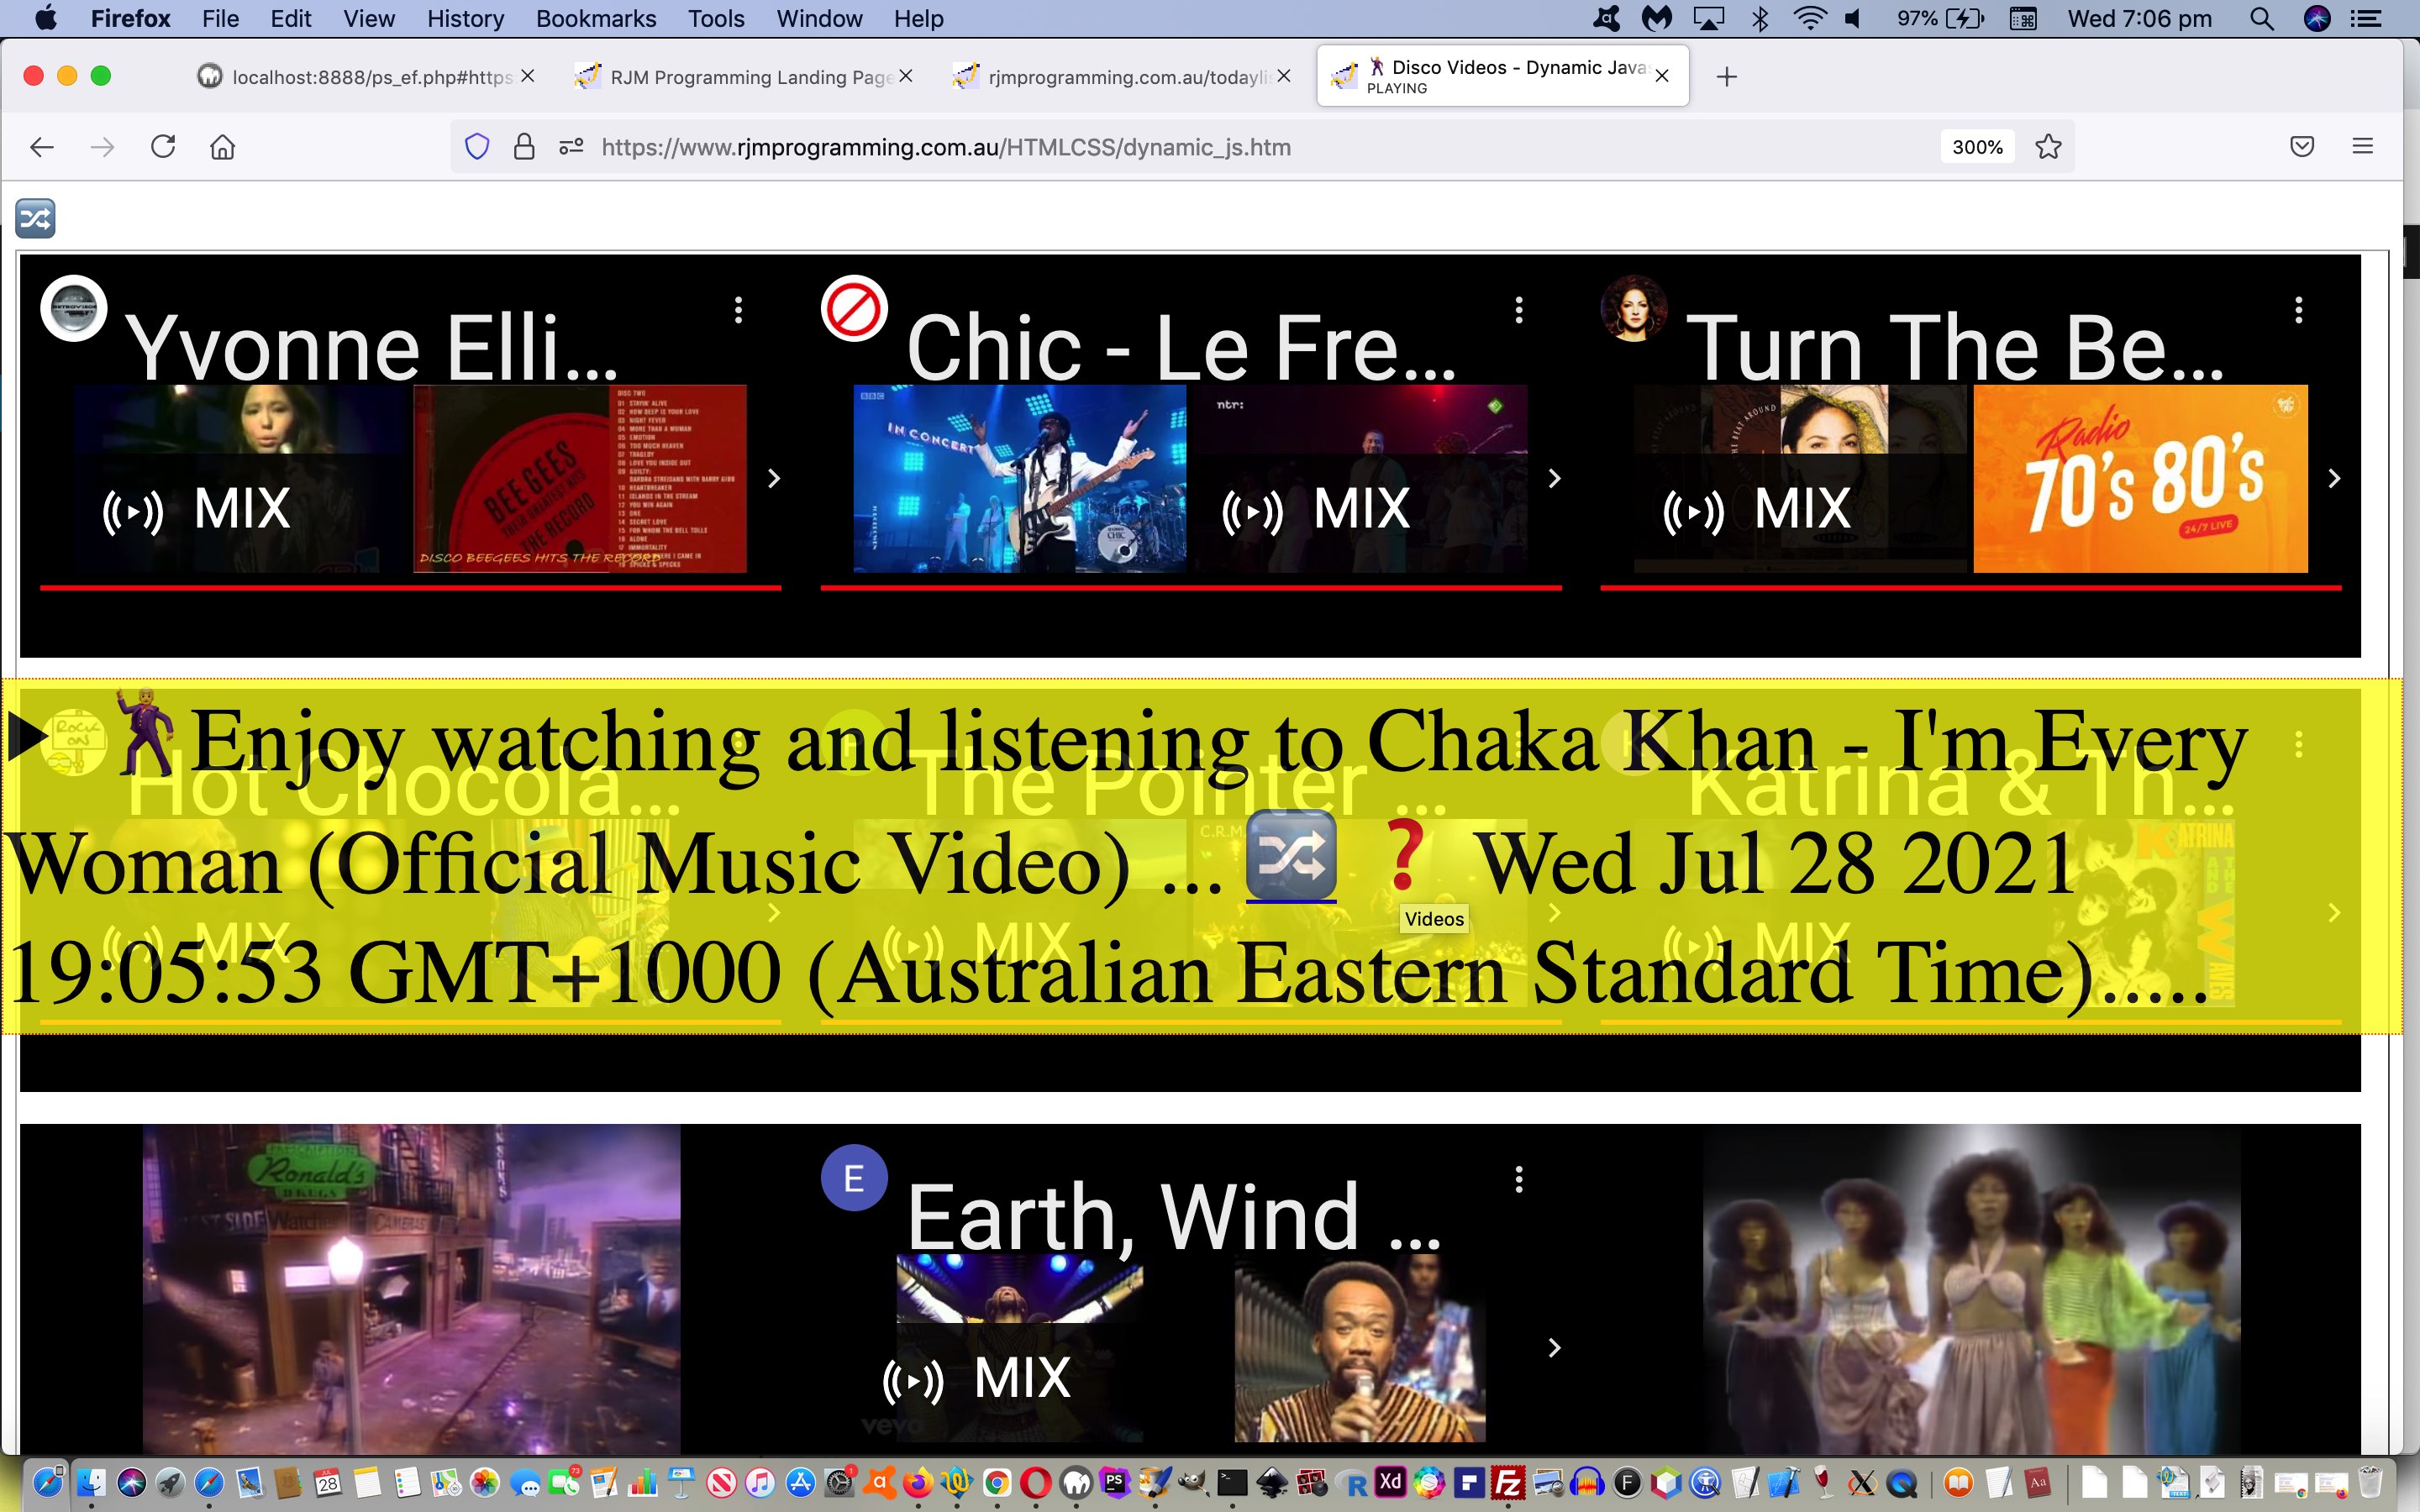
Task: Open the 300% zoom level indicator
Action: [x=1977, y=147]
